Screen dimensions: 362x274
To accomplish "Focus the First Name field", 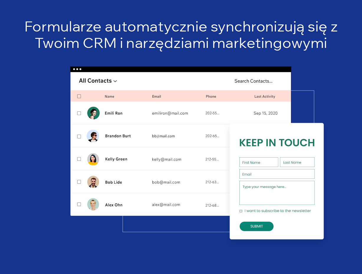I will pyautogui.click(x=259, y=162).
